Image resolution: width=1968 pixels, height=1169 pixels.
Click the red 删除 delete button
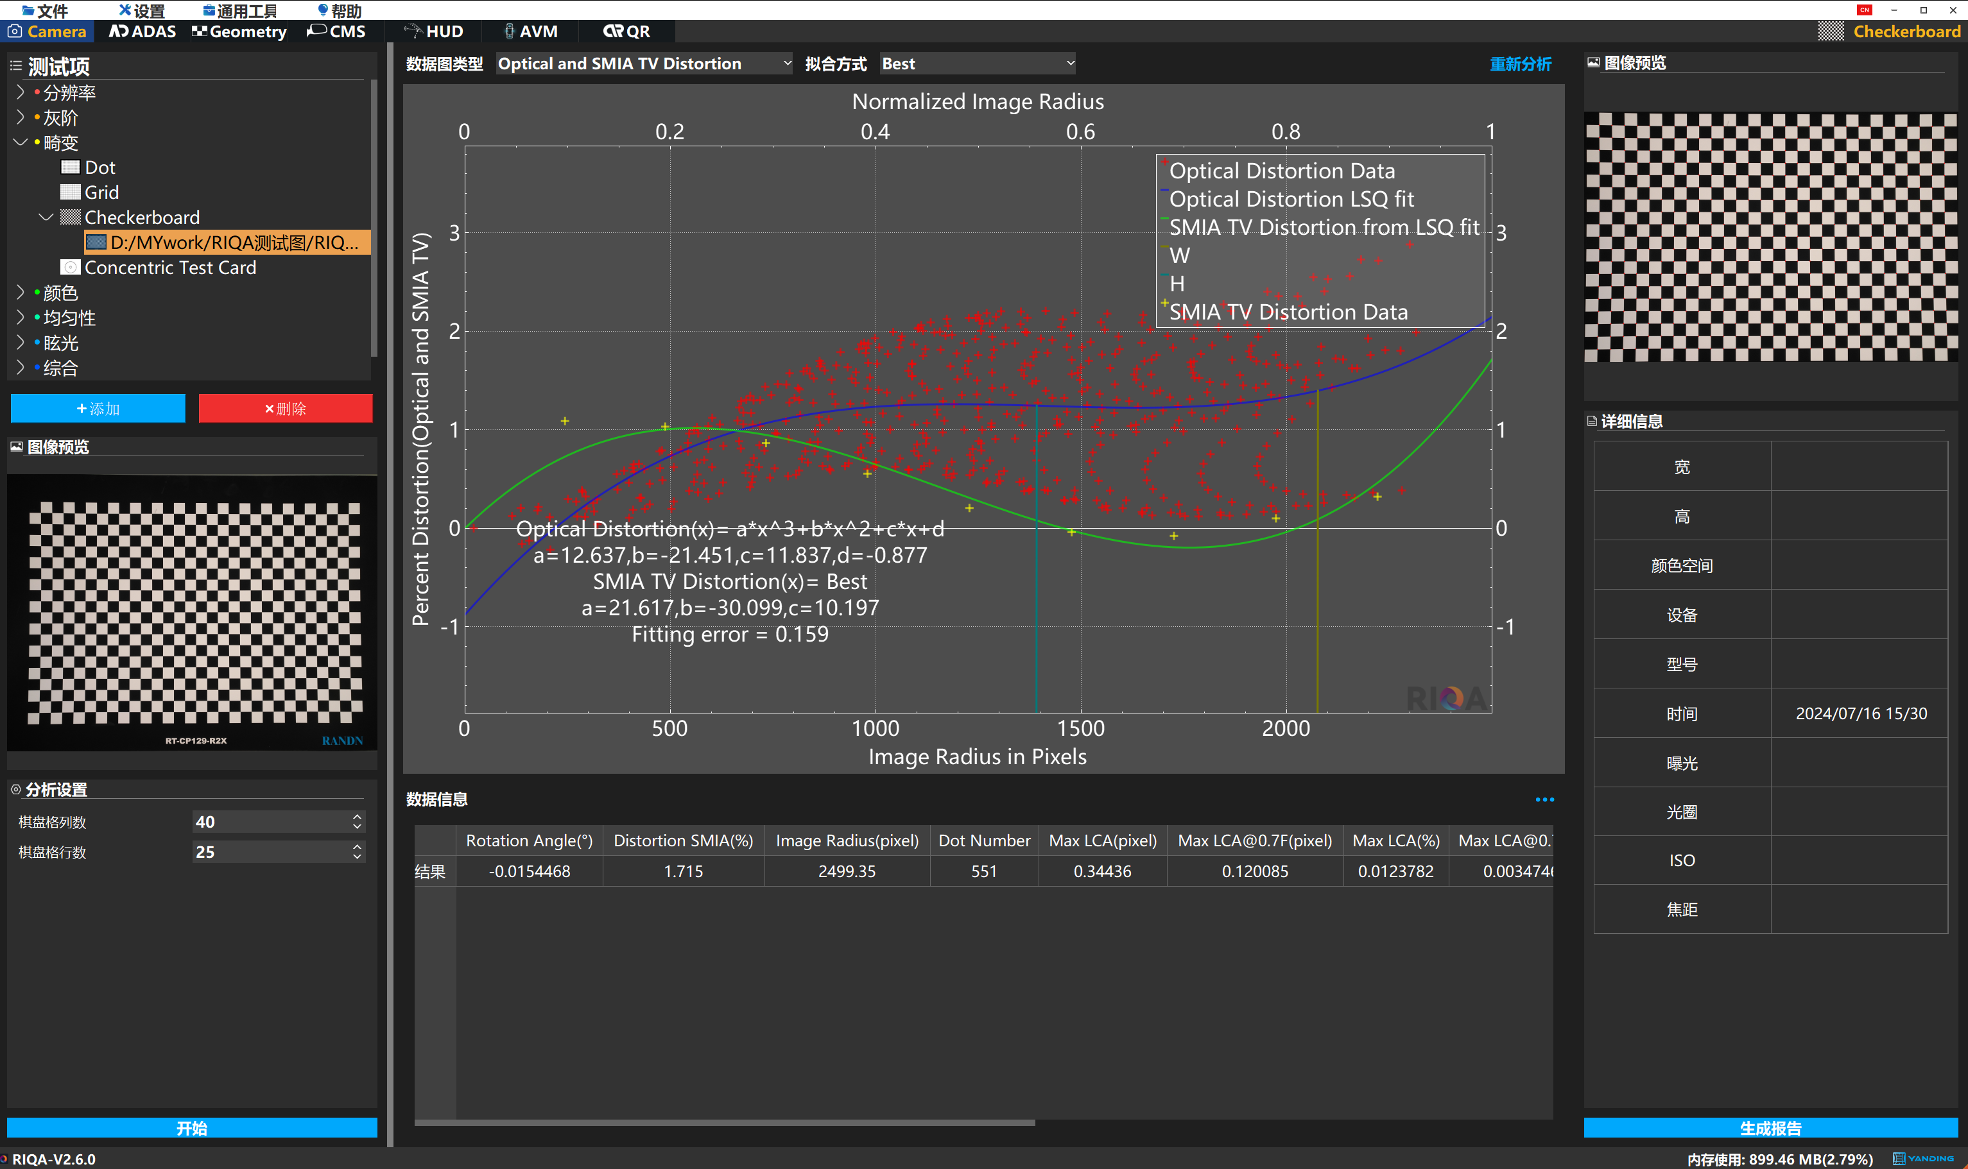(x=285, y=409)
